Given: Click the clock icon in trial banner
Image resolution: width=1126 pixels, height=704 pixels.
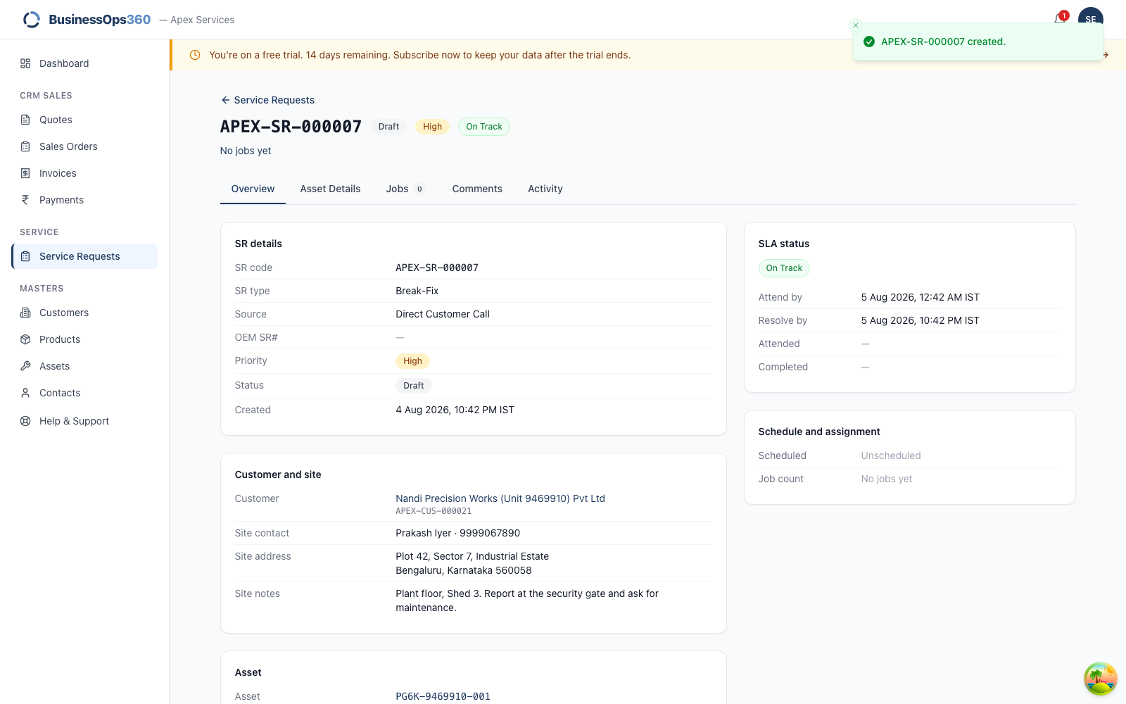Looking at the screenshot, I should (195, 55).
